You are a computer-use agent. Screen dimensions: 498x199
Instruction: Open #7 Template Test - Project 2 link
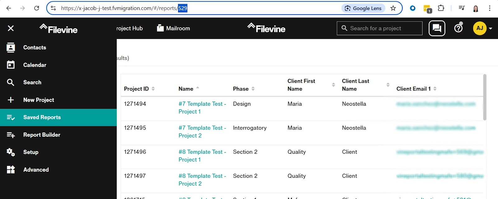(x=202, y=131)
